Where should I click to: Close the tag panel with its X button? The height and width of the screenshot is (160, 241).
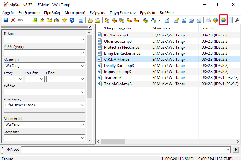(x=90, y=27)
